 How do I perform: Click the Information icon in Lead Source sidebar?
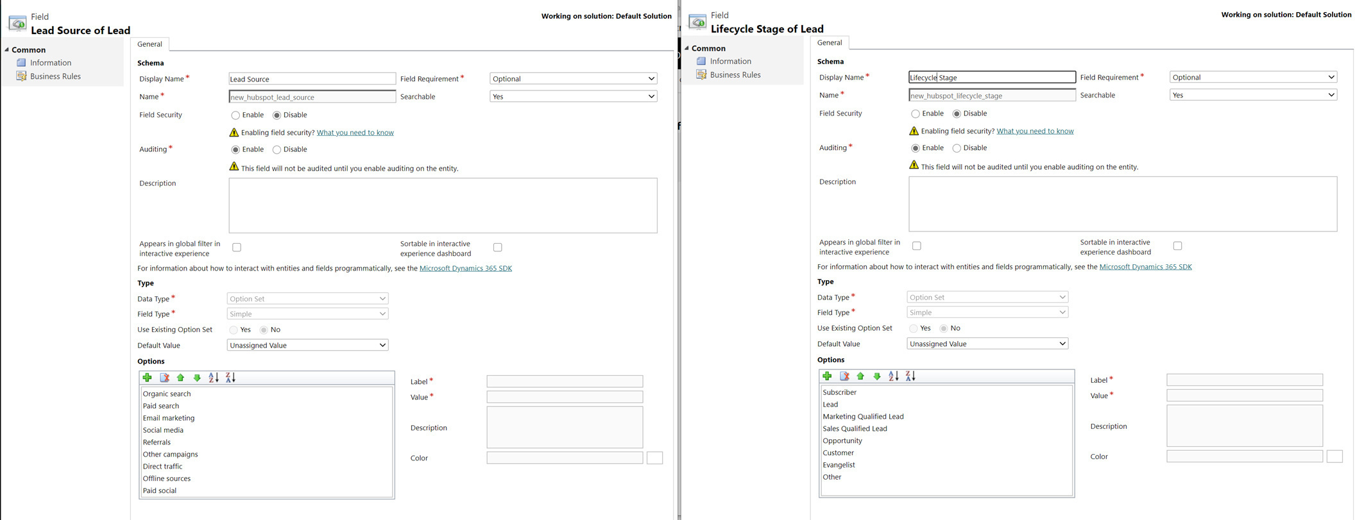(x=21, y=63)
